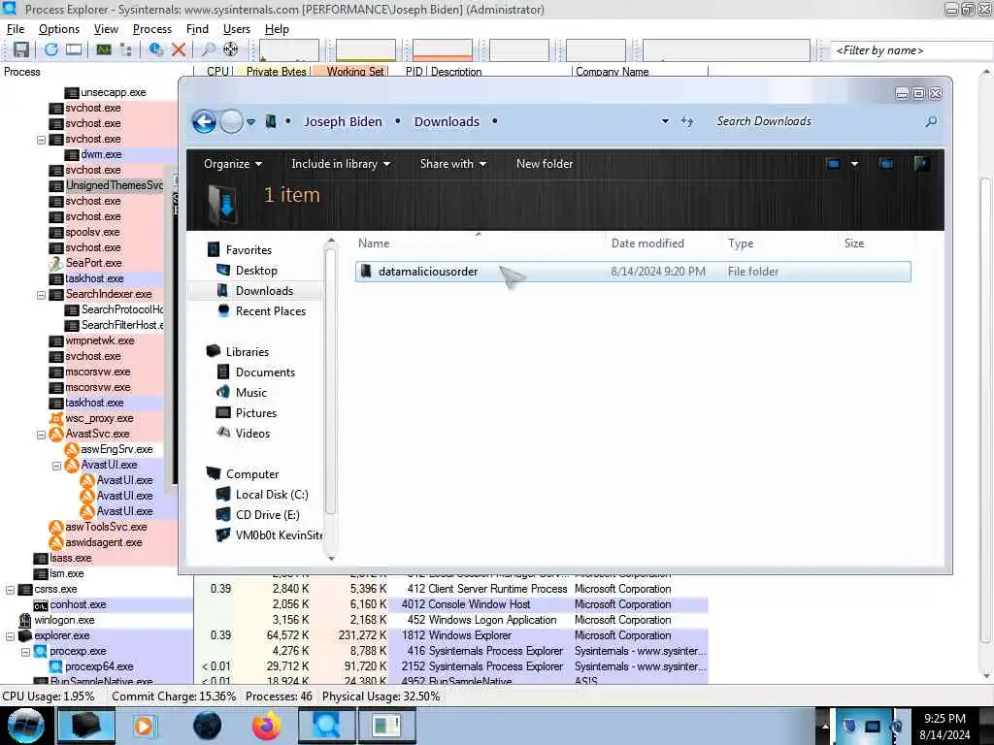
Task: Click the Find handle magnifier icon
Action: pyautogui.click(x=208, y=49)
